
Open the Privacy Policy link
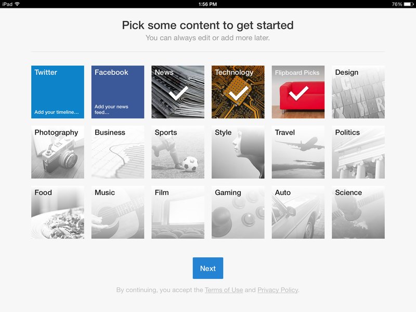tap(278, 290)
